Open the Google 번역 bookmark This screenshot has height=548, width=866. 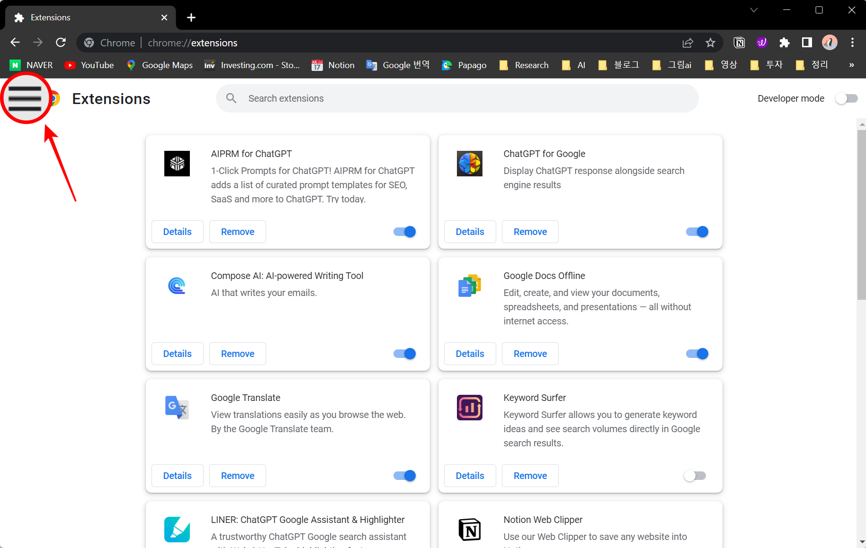[398, 65]
